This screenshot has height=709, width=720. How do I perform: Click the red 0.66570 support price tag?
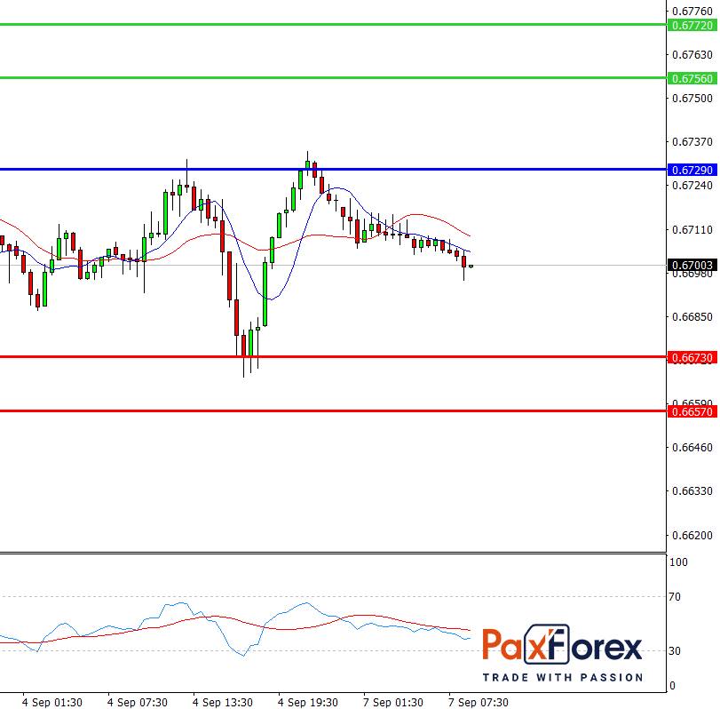click(x=691, y=411)
